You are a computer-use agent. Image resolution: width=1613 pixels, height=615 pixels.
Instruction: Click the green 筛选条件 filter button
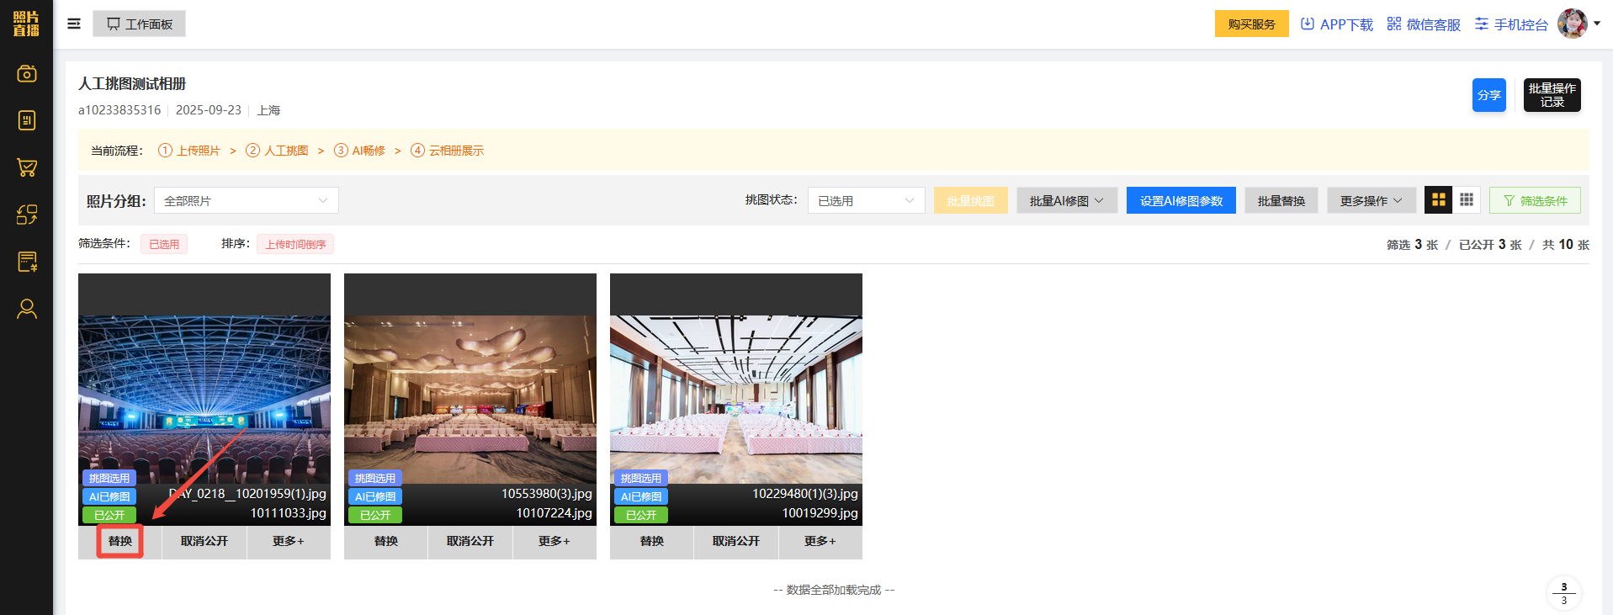pyautogui.click(x=1534, y=200)
